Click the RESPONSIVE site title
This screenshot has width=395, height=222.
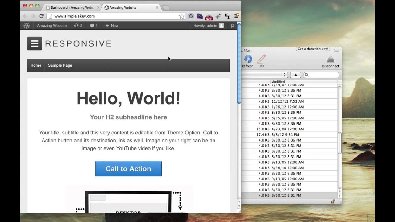[78, 43]
